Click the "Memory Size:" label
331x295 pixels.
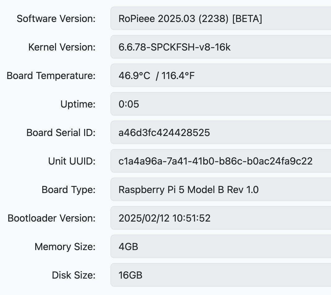coord(65,247)
